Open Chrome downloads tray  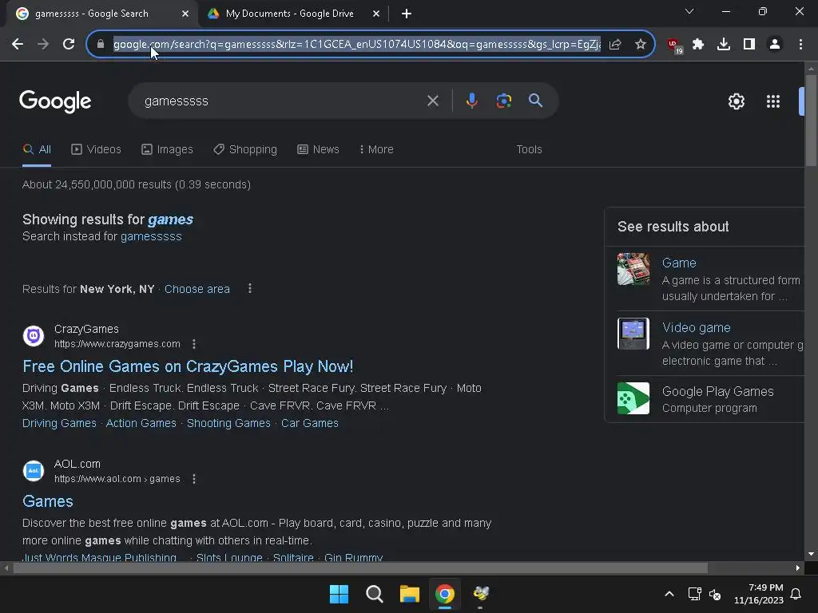[724, 45]
